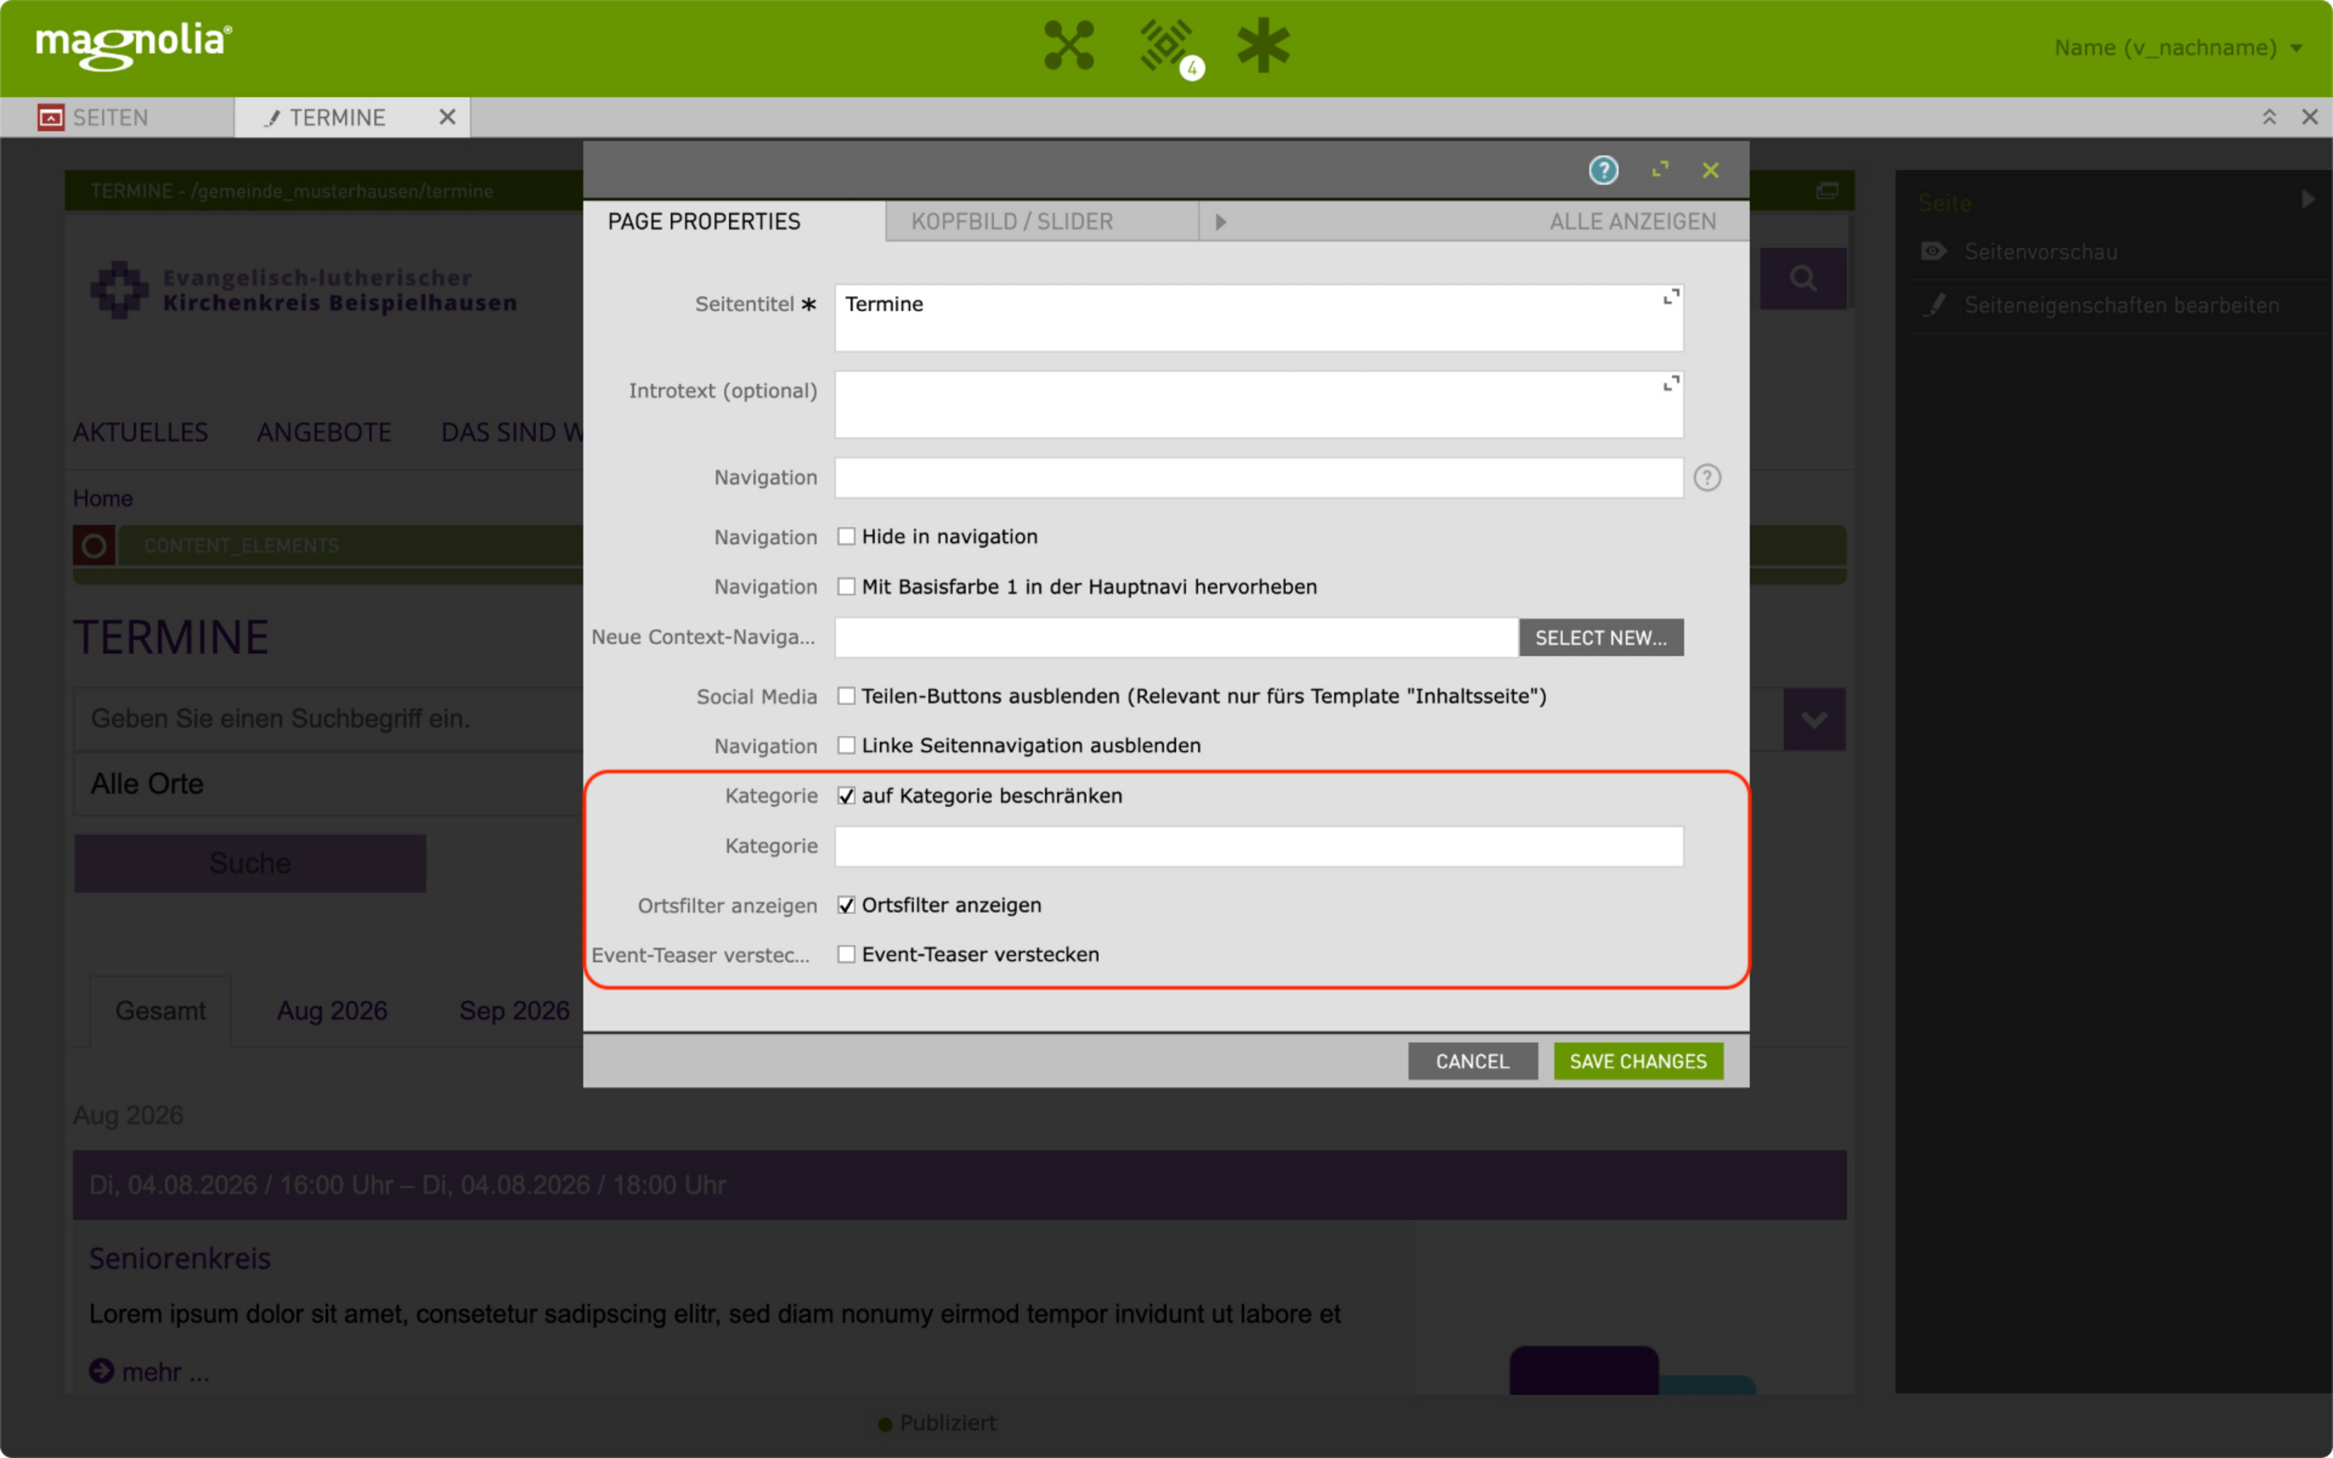Click Seitenvorschau action
The height and width of the screenshot is (1458, 2333).
pos(2041,252)
